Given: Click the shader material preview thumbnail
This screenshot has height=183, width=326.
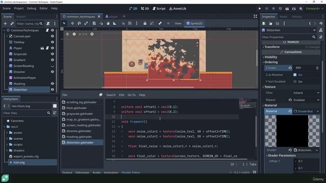Looking at the screenshot, I should 292,131.
